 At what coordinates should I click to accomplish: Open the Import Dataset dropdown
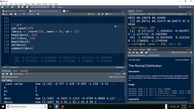tap(17, 74)
